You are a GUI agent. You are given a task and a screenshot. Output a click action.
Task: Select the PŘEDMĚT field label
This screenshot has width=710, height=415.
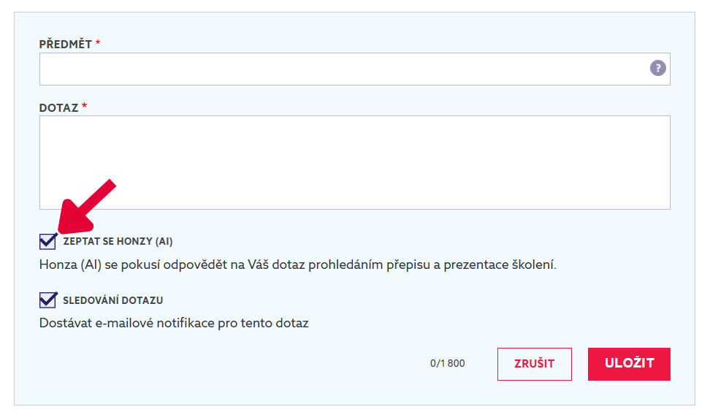click(x=66, y=45)
